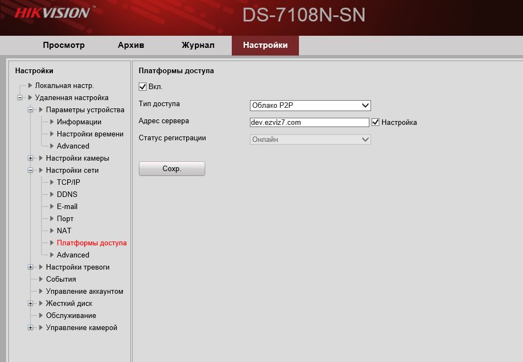Select the Настройки tab
The height and width of the screenshot is (362, 523).
coord(265,45)
